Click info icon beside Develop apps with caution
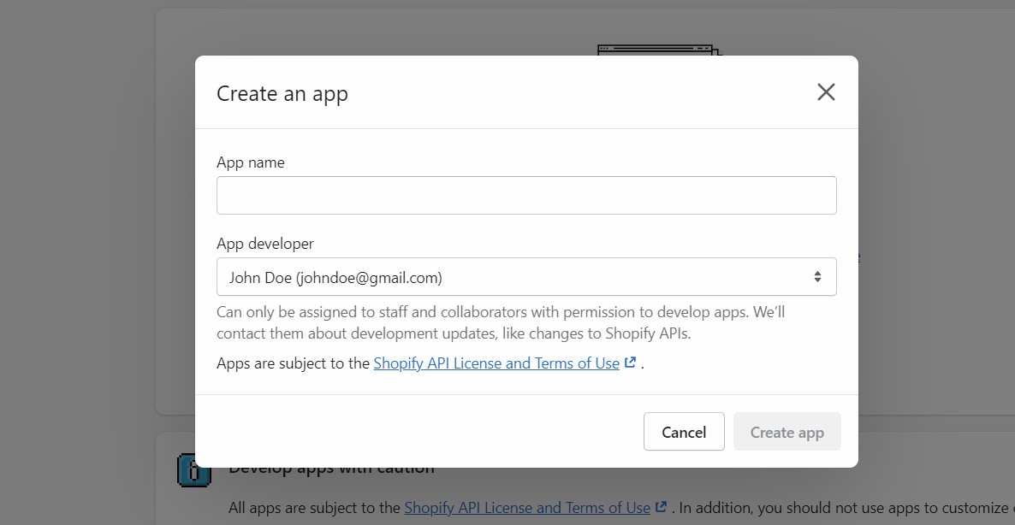The width and height of the screenshot is (1015, 525). point(194,470)
